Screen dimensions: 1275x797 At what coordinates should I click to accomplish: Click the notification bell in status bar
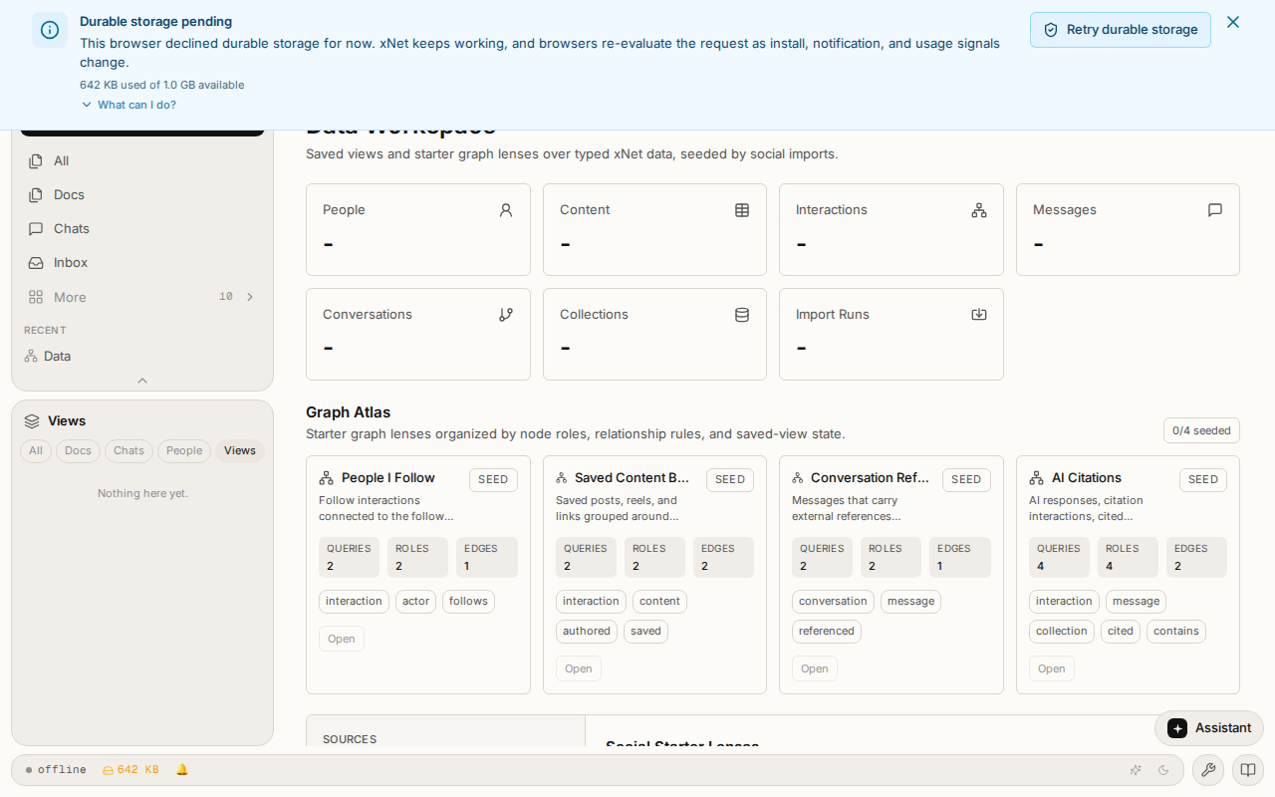tap(182, 770)
